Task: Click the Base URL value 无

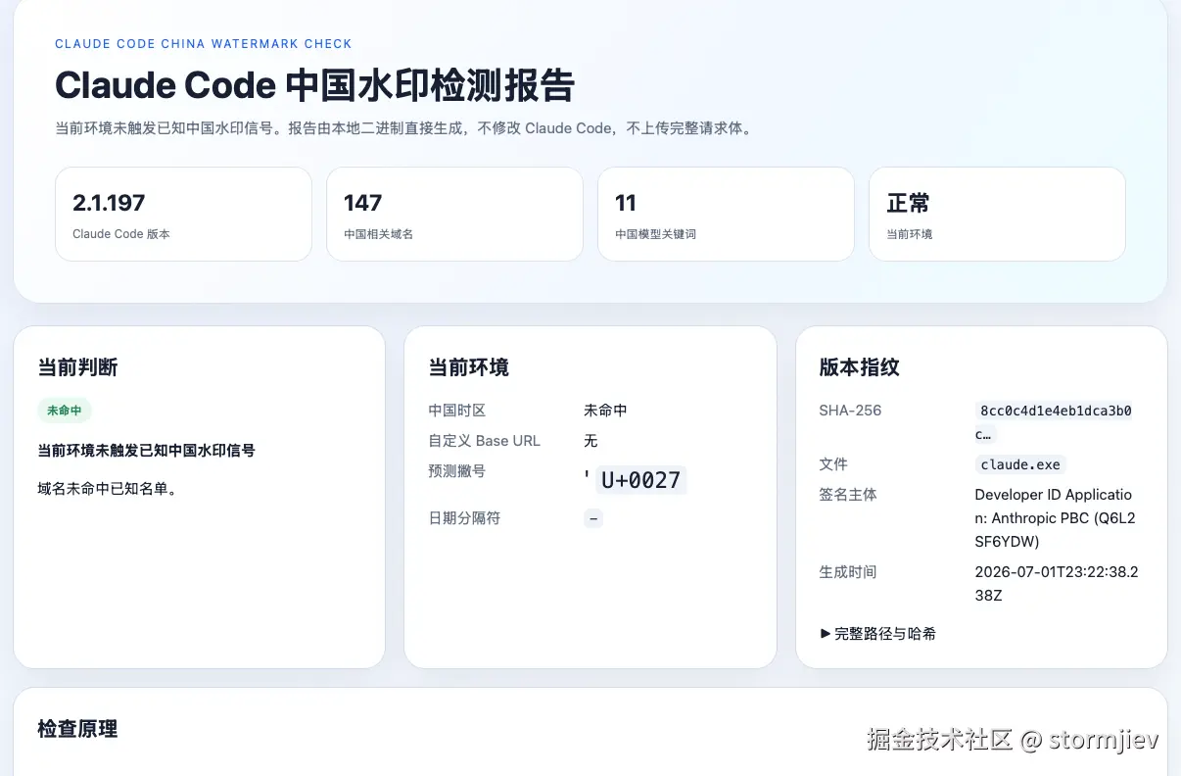Action: pos(590,441)
